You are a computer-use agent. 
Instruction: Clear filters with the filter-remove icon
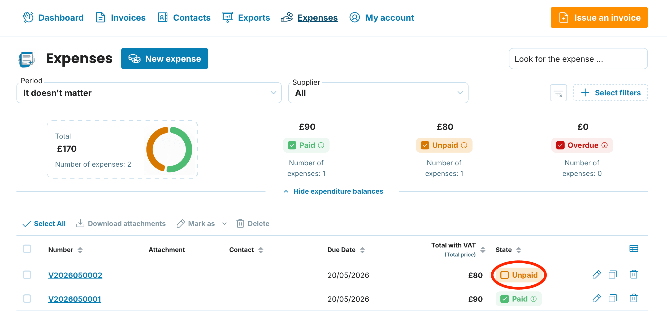(x=558, y=93)
